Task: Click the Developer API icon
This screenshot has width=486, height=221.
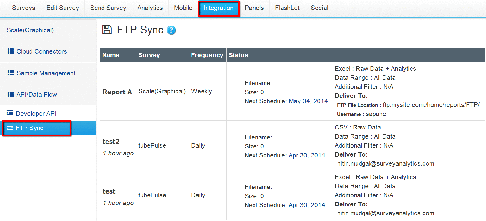Action: 10,113
